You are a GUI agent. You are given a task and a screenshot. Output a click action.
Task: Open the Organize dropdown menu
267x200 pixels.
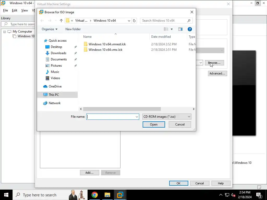tap(50, 29)
